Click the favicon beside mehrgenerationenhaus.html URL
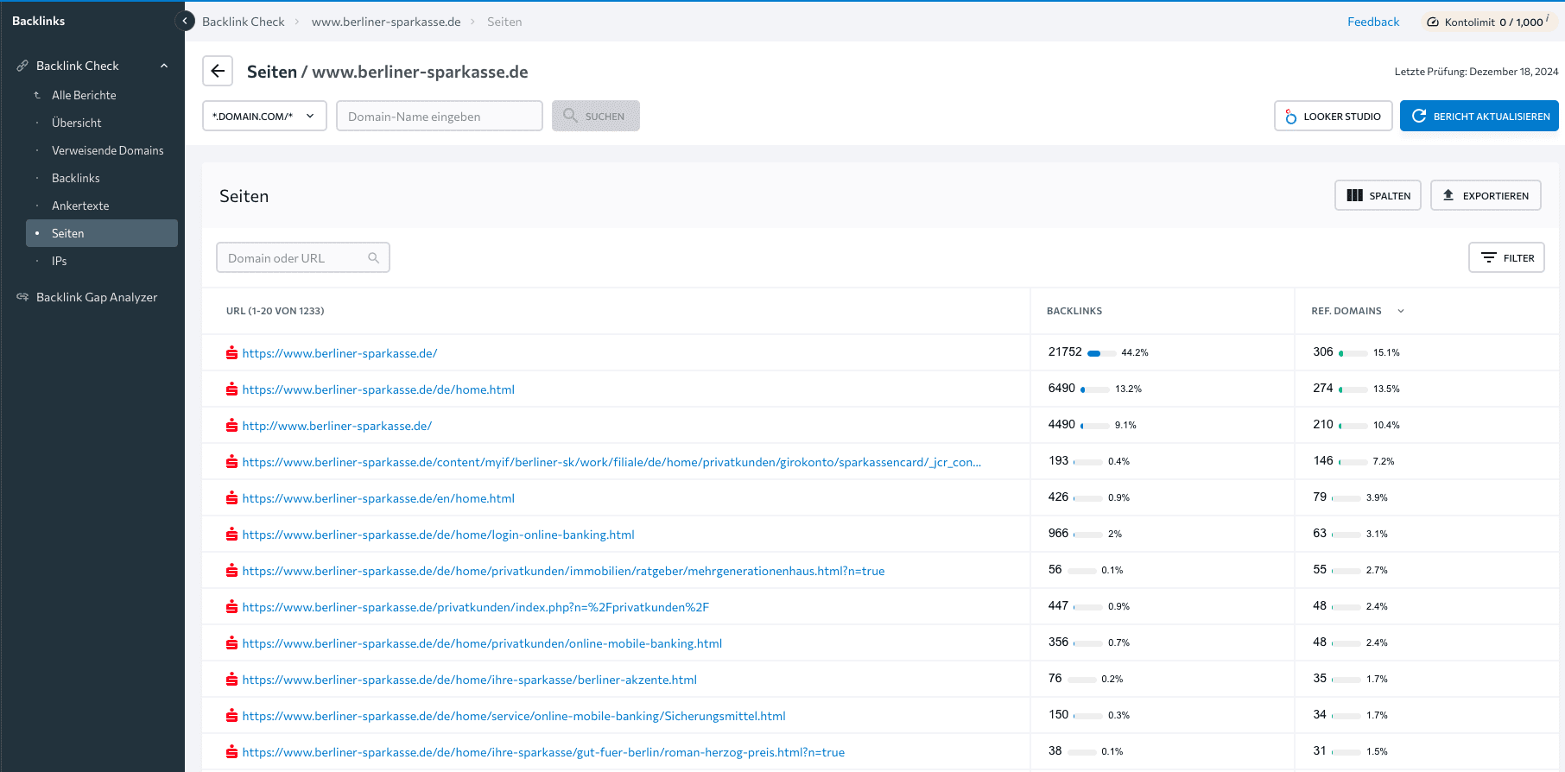 [231, 571]
